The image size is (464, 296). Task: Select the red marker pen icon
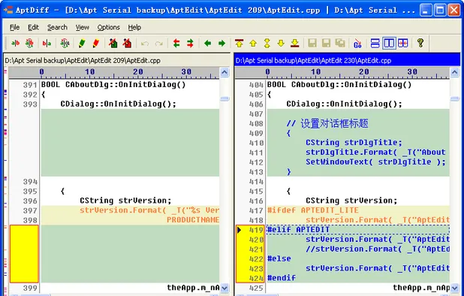95,44
